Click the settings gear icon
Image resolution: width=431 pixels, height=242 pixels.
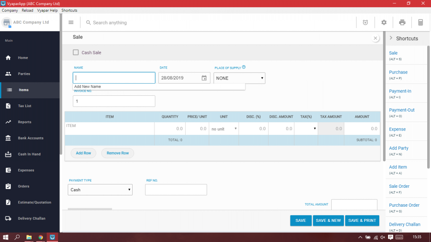[383, 22]
